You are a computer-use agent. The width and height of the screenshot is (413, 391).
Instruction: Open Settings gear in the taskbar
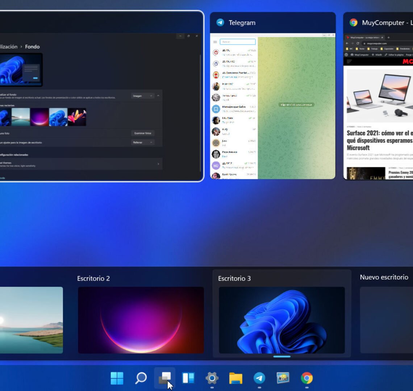(212, 378)
